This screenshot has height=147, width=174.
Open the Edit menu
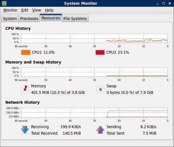pos(25,10)
